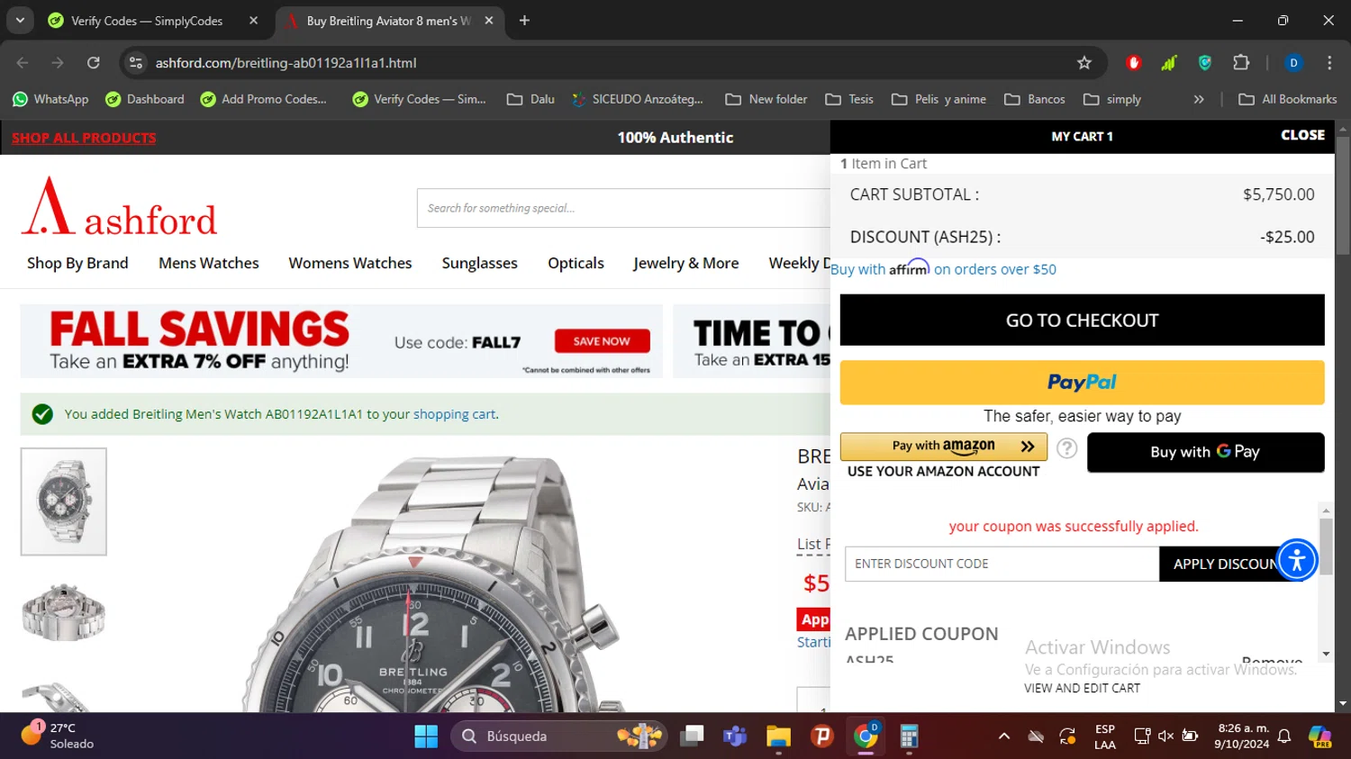Open Calculator from taskbar
Image resolution: width=1351 pixels, height=759 pixels.
click(909, 736)
